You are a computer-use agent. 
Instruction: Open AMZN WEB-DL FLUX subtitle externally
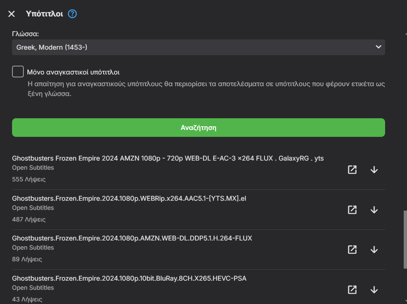[x=352, y=250]
